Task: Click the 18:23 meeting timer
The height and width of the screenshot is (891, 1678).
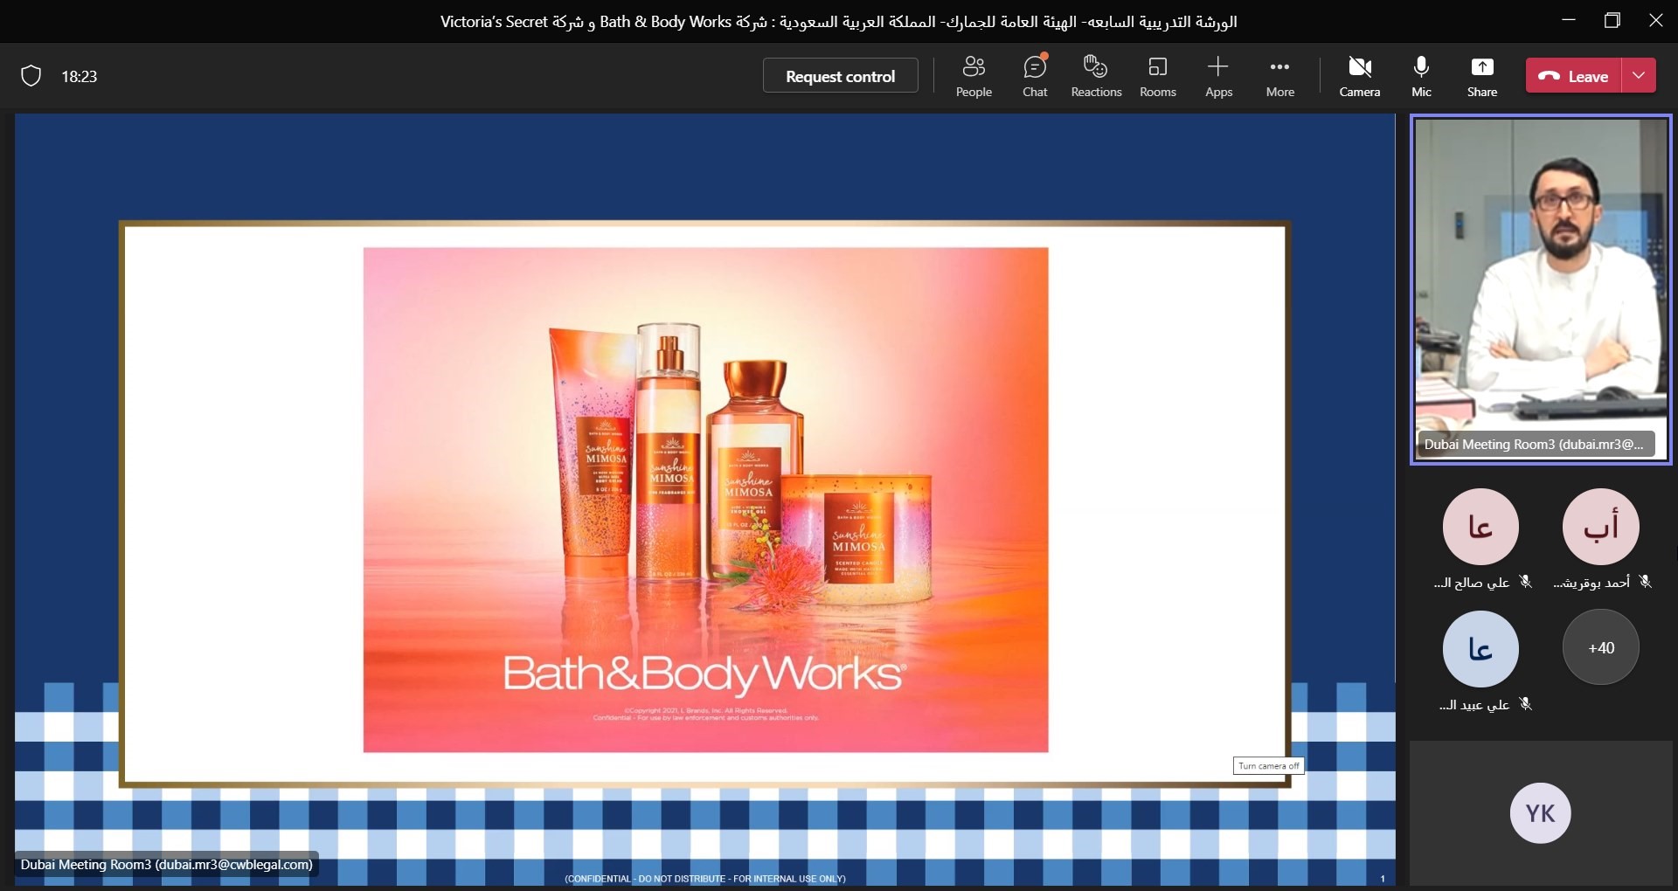Action: [x=80, y=77]
